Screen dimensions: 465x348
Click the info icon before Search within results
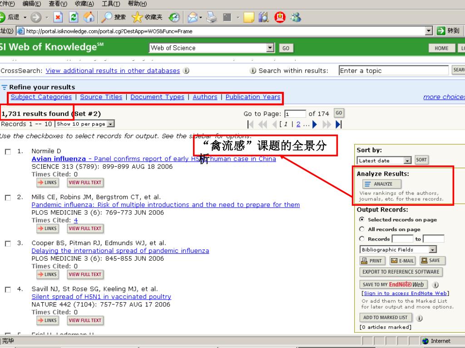pyautogui.click(x=252, y=71)
